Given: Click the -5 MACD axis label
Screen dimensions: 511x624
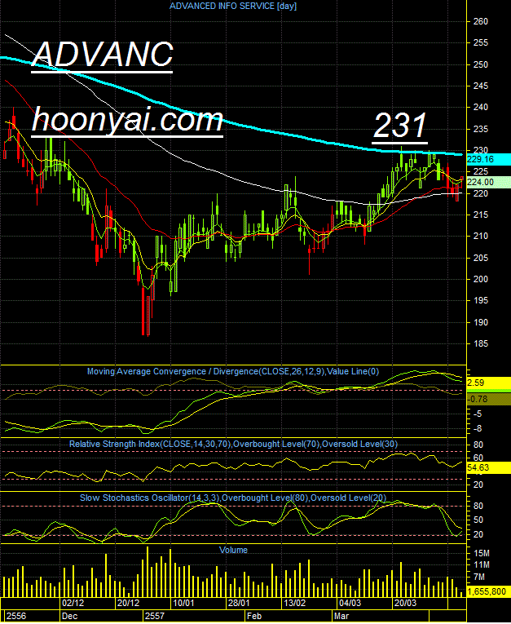Looking at the screenshot, I should [x=478, y=414].
